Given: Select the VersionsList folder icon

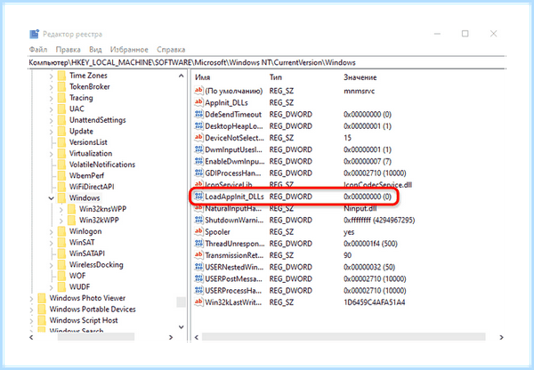Looking at the screenshot, I should tap(61, 142).
